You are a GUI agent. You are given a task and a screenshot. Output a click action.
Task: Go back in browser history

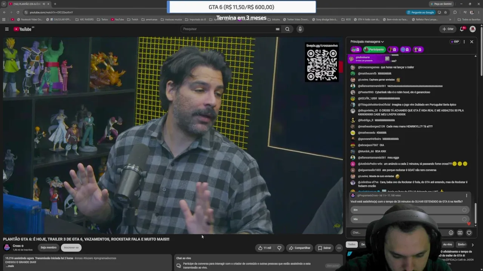click(x=5, y=12)
